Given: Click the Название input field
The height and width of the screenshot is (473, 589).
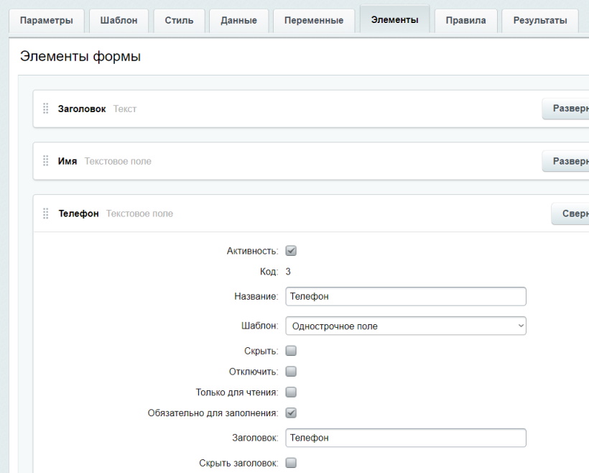Looking at the screenshot, I should [405, 296].
